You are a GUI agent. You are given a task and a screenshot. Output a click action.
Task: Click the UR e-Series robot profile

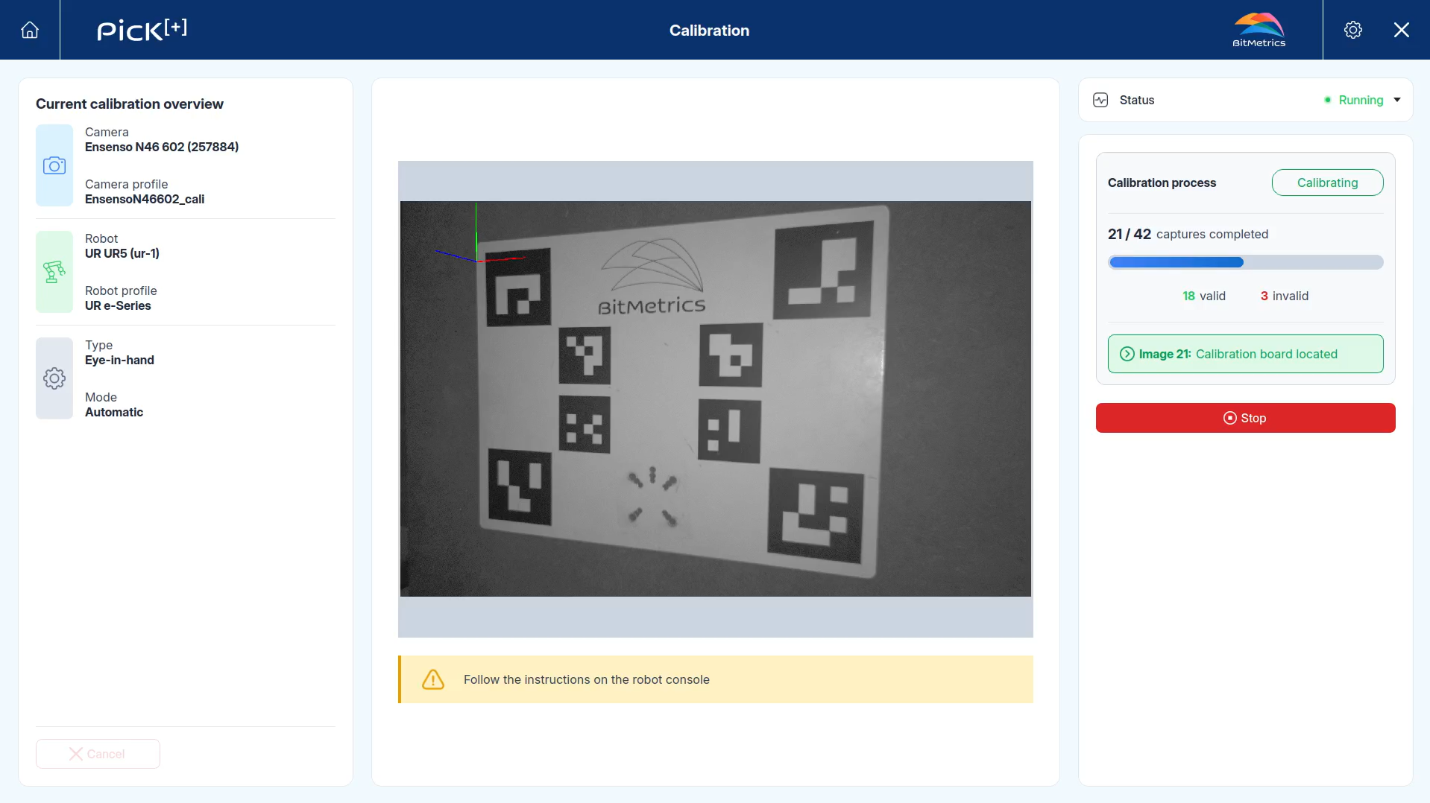point(118,305)
